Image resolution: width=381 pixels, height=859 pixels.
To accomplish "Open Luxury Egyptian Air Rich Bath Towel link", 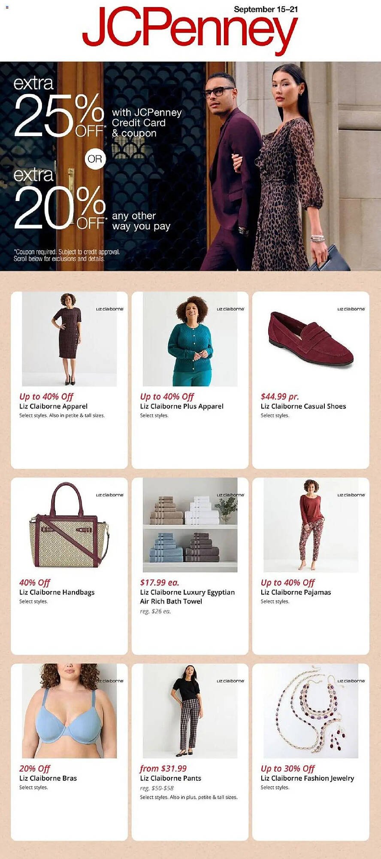I will click(x=187, y=597).
